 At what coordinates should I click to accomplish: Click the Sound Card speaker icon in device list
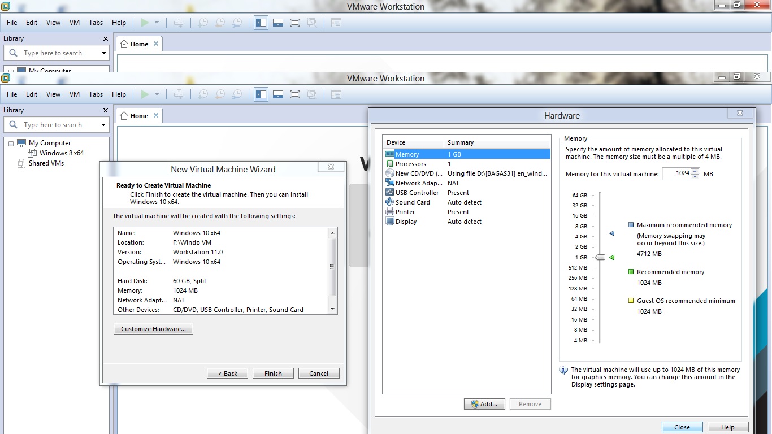point(390,202)
